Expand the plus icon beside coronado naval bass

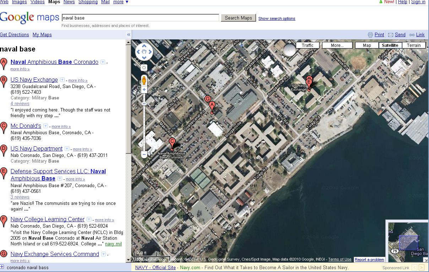(x=2, y=267)
